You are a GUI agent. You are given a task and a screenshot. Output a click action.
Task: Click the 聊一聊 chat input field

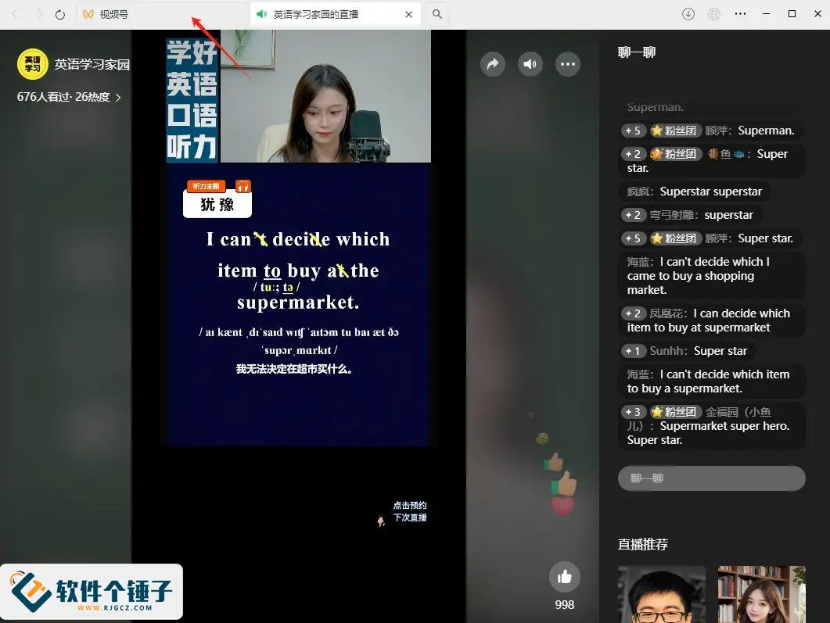click(x=711, y=478)
